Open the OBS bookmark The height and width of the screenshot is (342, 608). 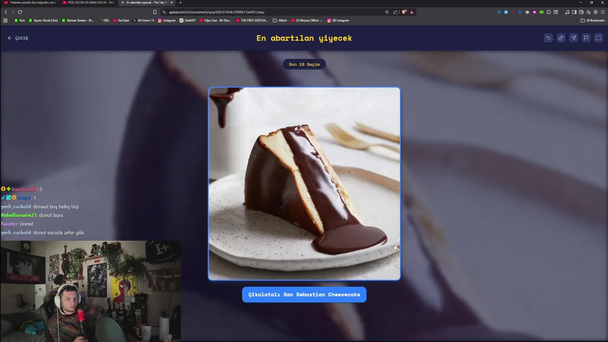coord(104,20)
